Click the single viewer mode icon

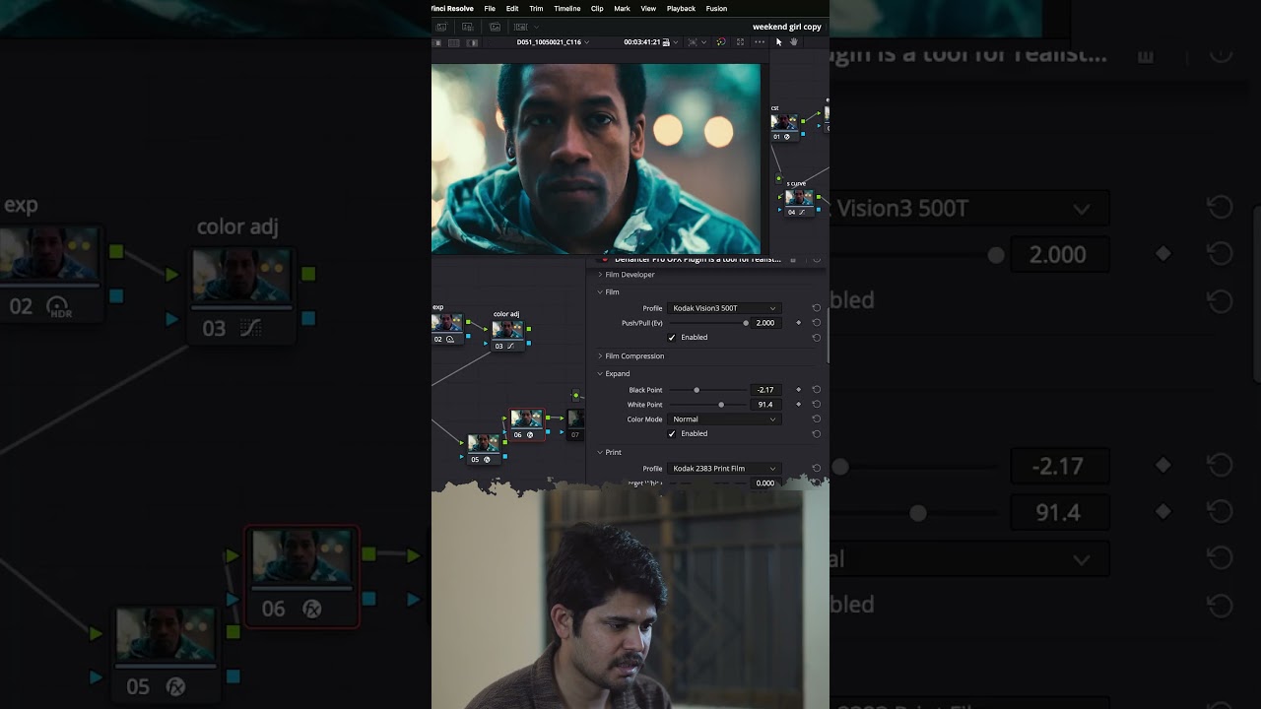click(437, 42)
